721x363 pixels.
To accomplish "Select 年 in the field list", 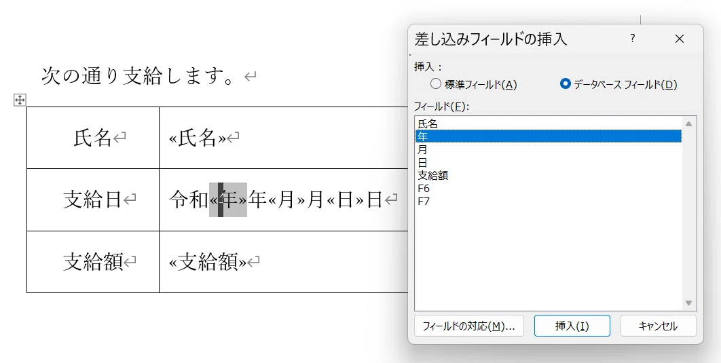I will pos(548,136).
